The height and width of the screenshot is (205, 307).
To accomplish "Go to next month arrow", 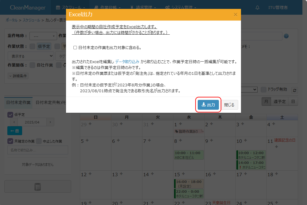I will [x=50, y=122].
